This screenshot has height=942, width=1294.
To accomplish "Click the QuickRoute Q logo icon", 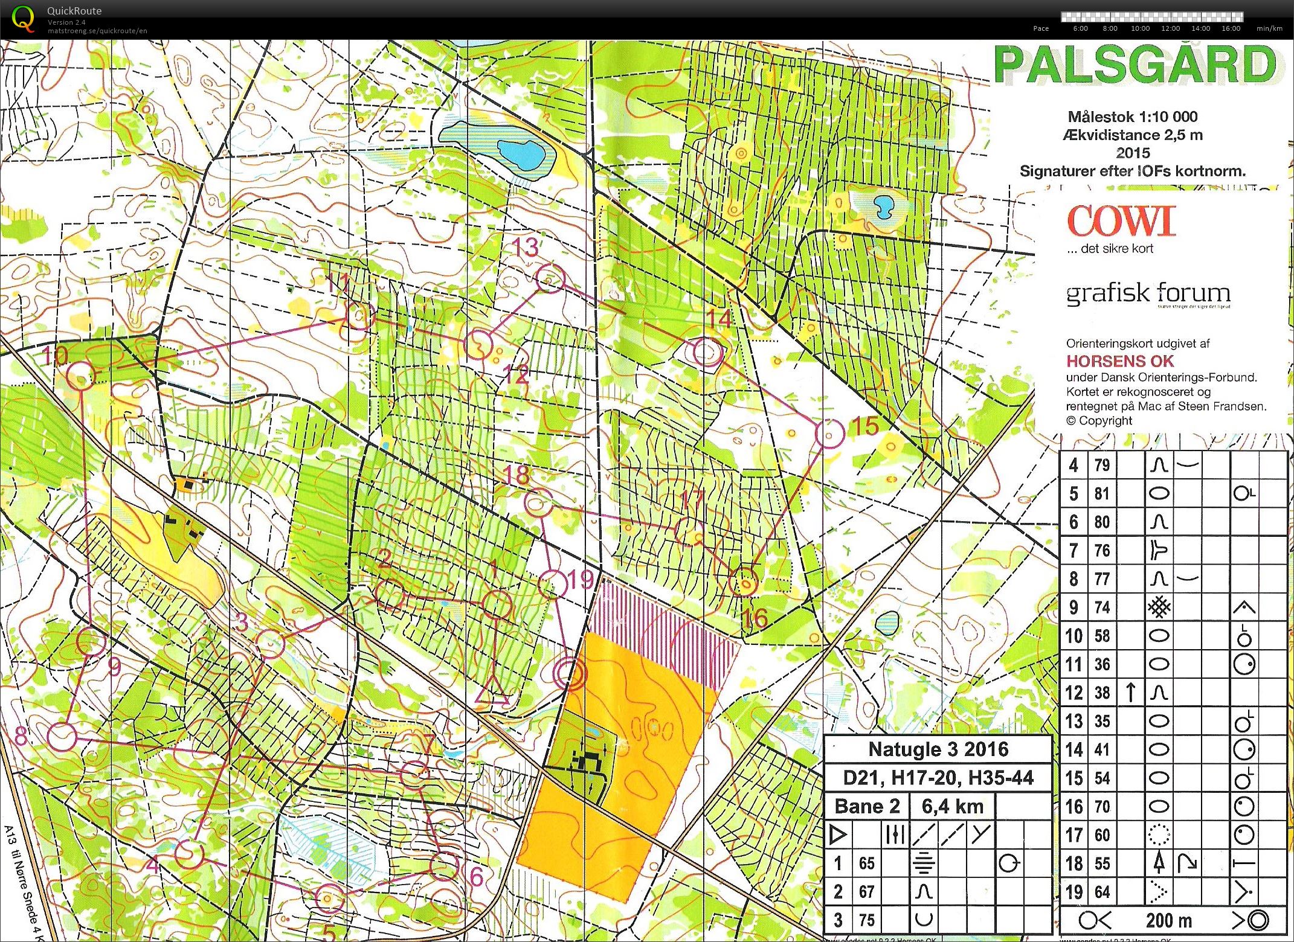I will point(24,19).
